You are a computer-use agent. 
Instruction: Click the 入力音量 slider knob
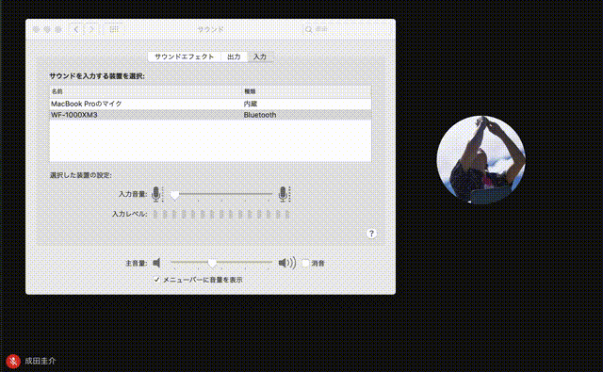click(174, 195)
